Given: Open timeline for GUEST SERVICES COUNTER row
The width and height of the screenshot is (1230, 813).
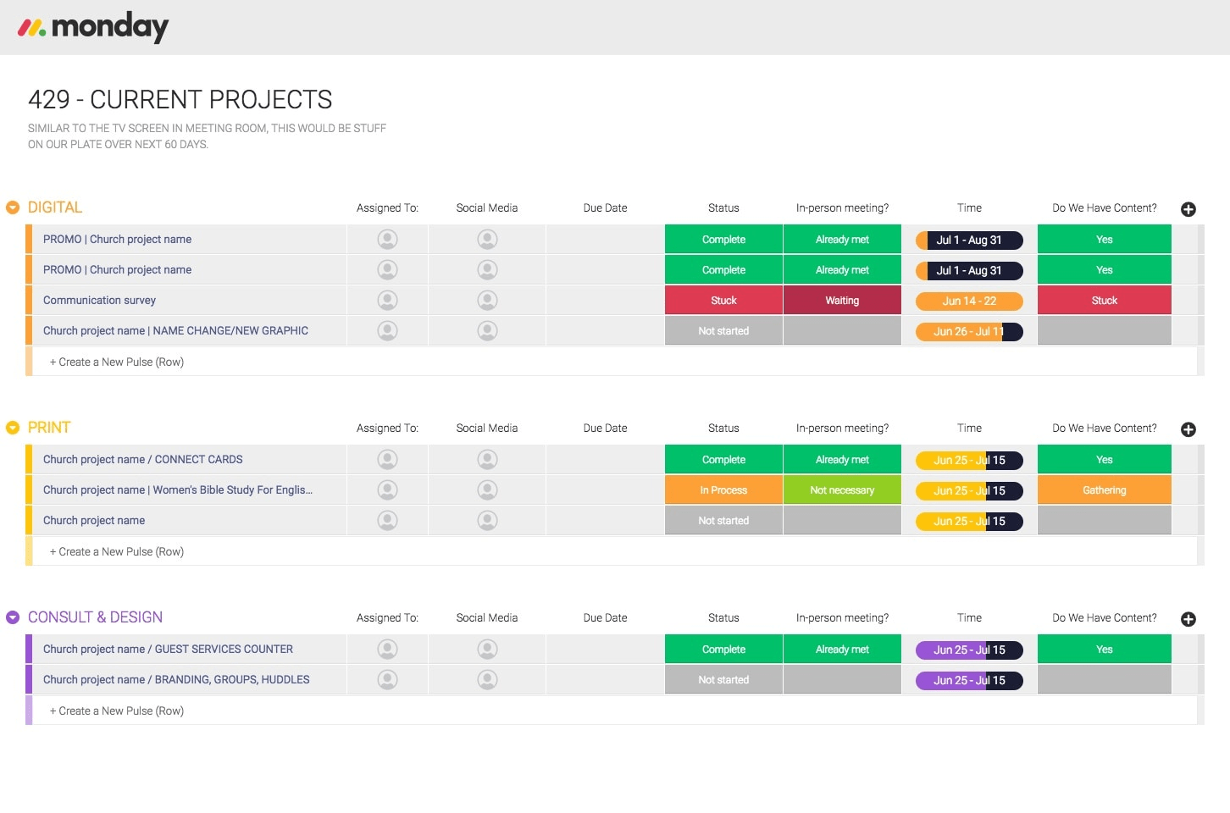Looking at the screenshot, I should click(x=969, y=650).
